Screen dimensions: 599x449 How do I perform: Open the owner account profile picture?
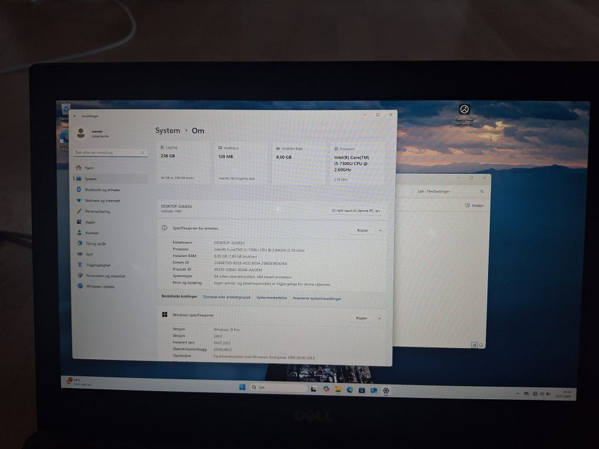point(81,133)
